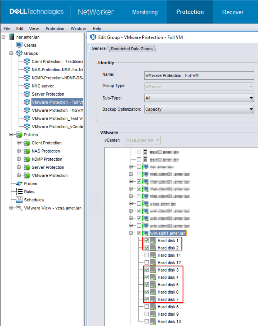This screenshot has height=326, width=258.
Task: Go to the Monitoring section
Action: tap(145, 12)
